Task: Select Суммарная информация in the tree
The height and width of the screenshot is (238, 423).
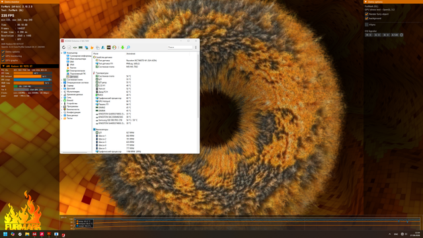Action: click(79, 56)
